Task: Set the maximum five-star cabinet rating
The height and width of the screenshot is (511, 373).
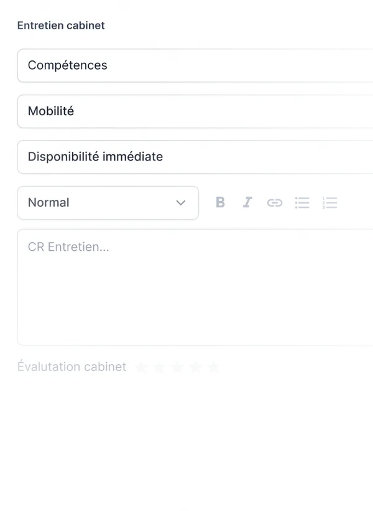Action: (x=213, y=367)
